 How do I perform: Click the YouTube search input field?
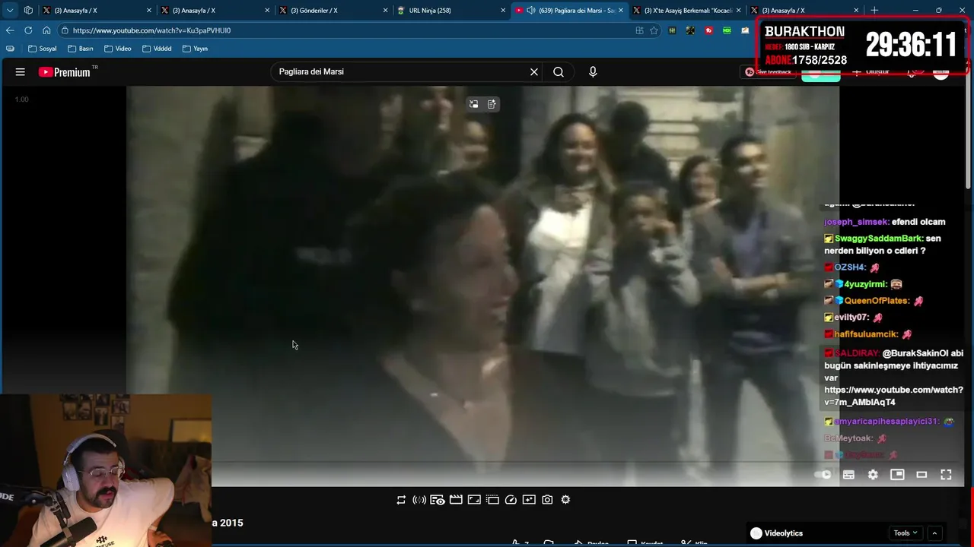pos(399,72)
